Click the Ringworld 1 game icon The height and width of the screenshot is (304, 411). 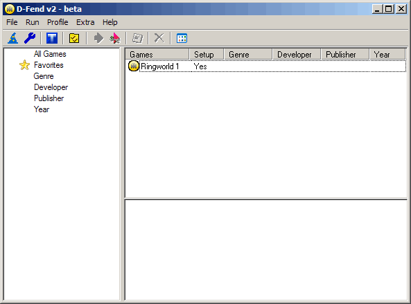(x=134, y=66)
